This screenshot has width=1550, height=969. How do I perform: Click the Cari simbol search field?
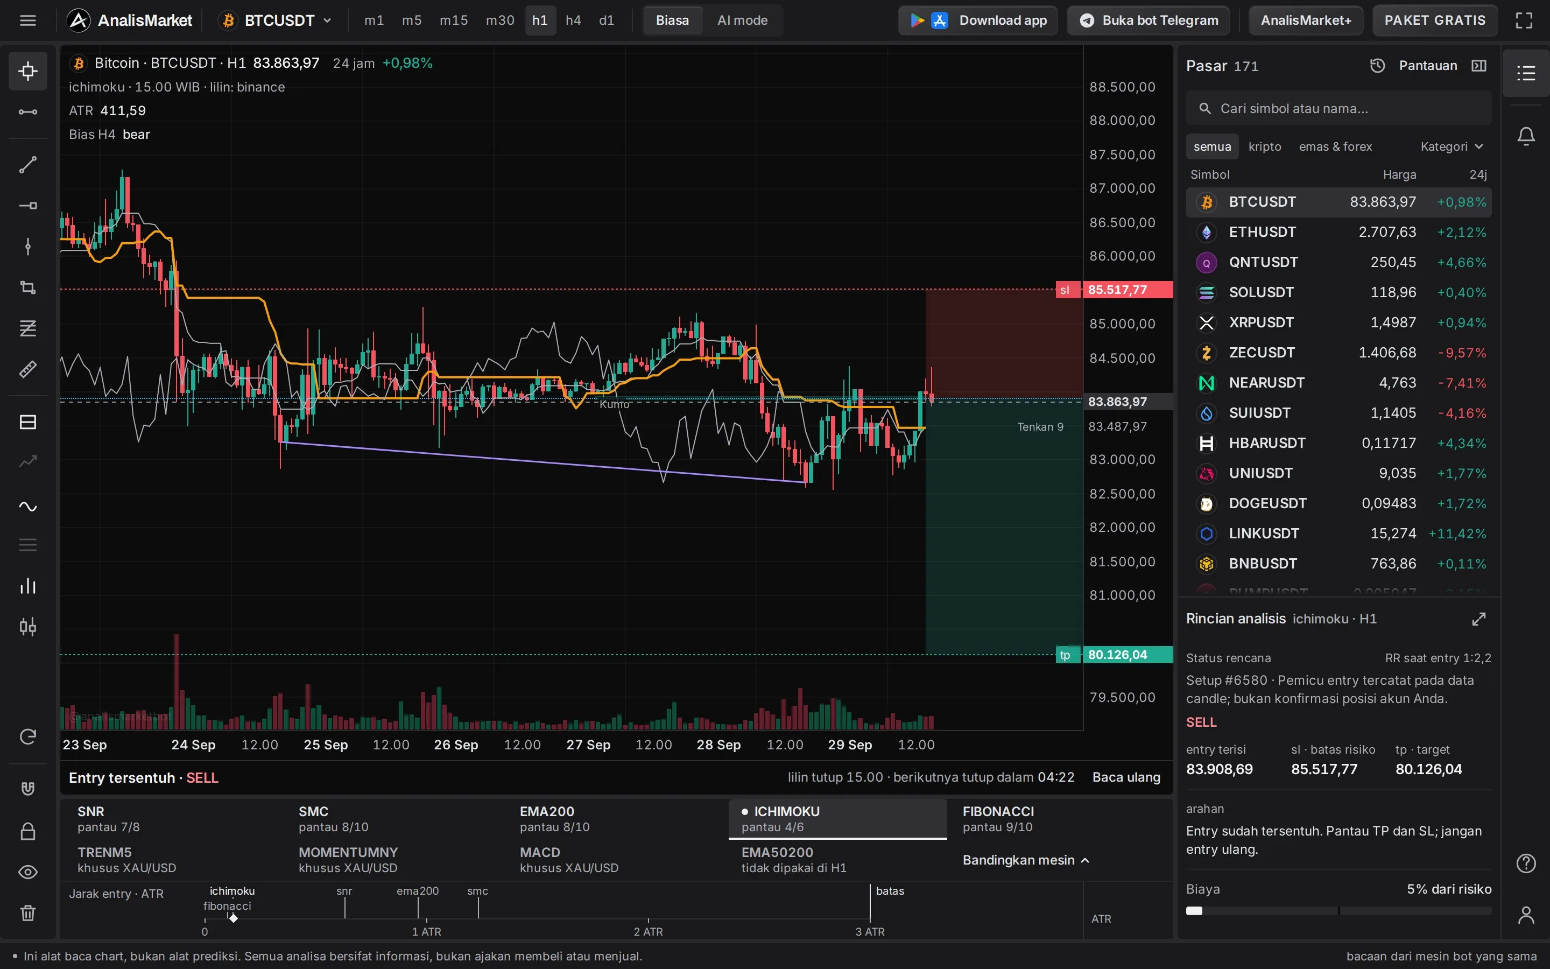point(1338,108)
